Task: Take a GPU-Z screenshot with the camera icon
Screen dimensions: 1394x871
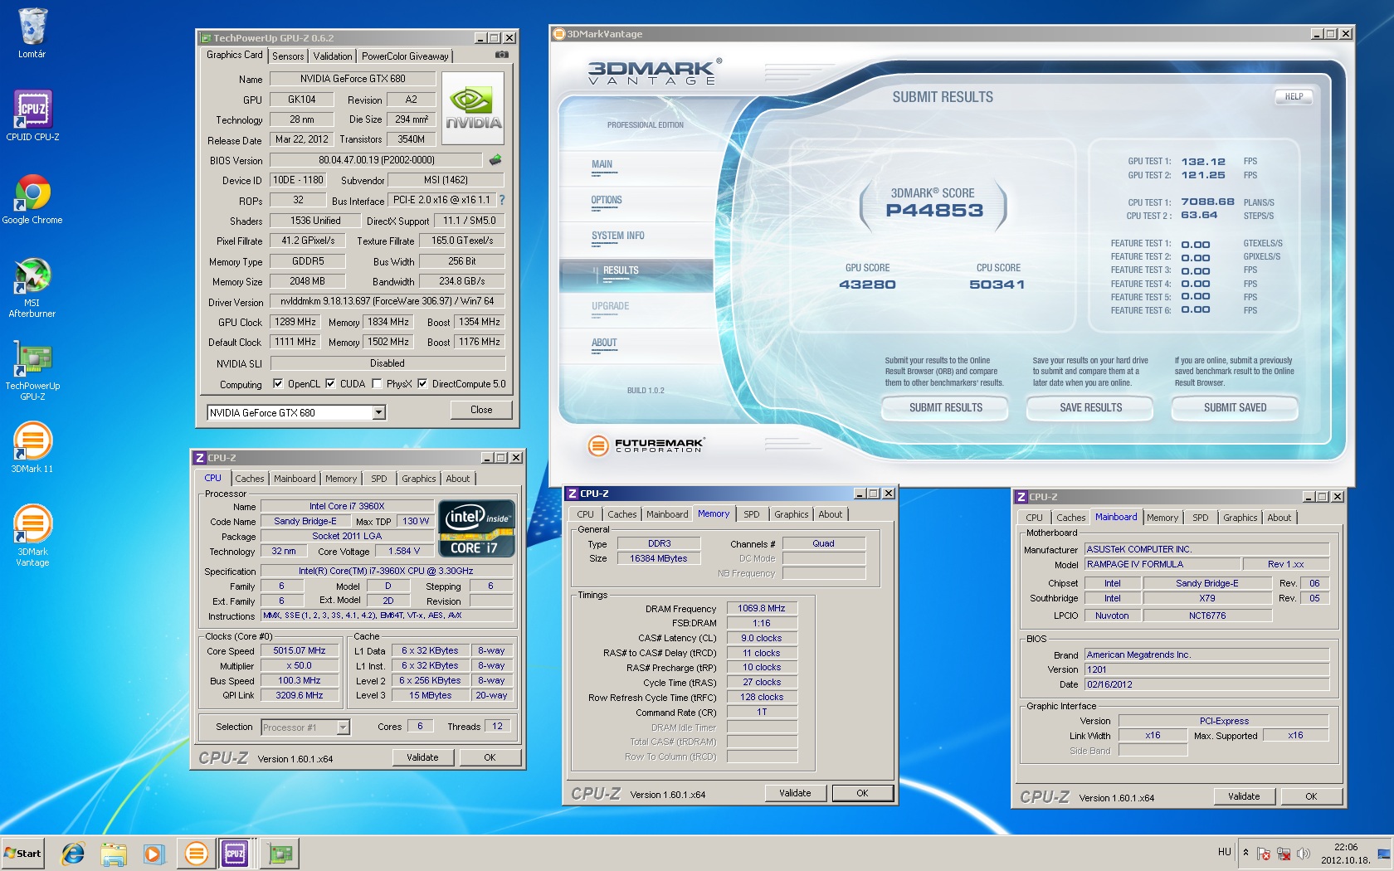Action: click(x=502, y=55)
